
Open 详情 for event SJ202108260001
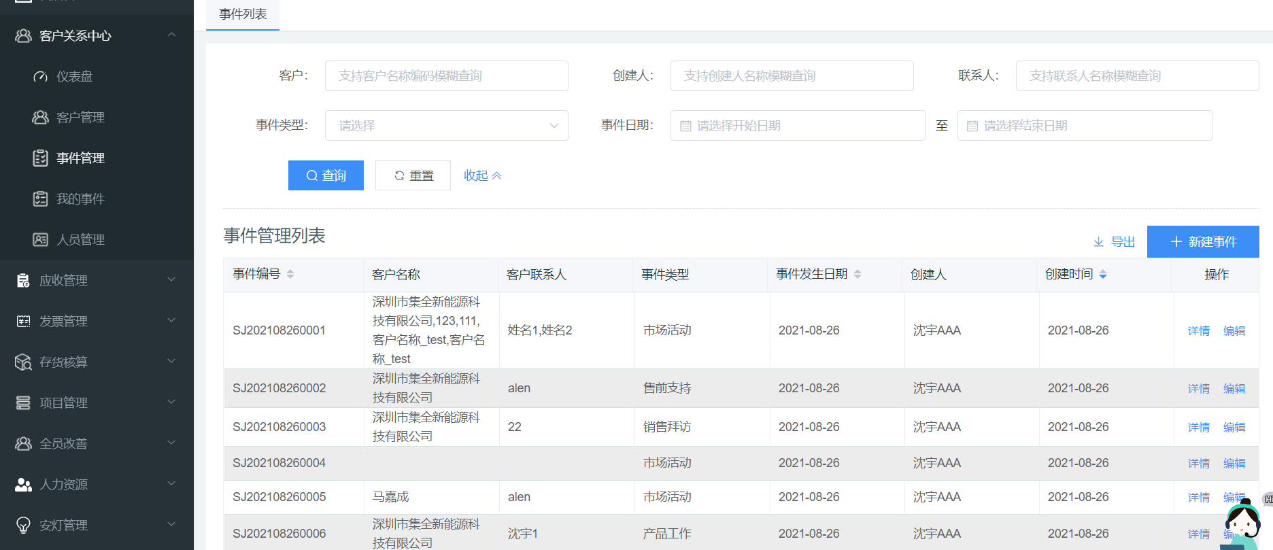click(x=1198, y=331)
